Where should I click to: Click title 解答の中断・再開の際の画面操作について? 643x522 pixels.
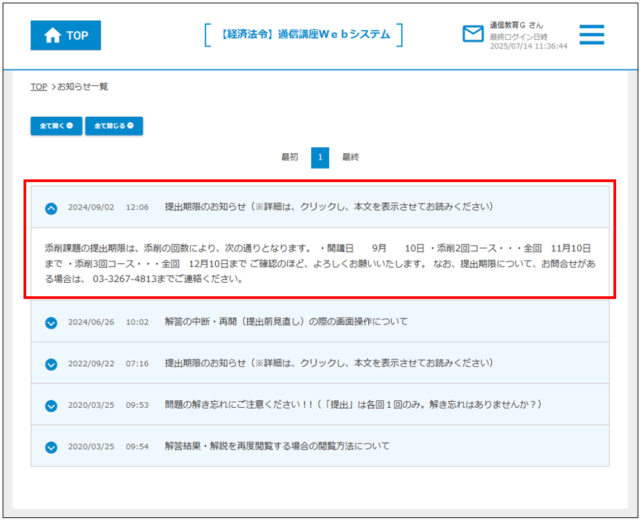point(286,322)
